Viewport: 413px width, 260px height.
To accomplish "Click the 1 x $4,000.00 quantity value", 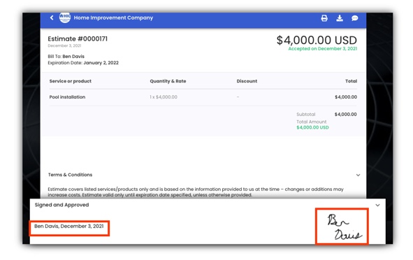I will tap(164, 97).
